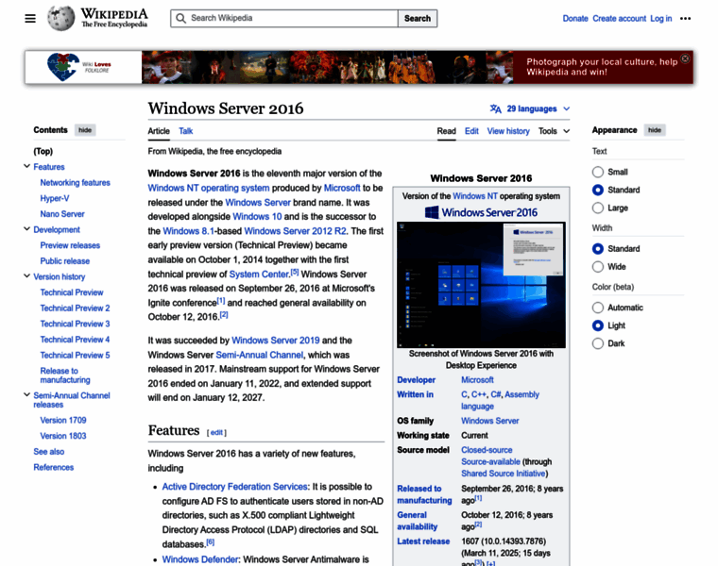Open the 29 languages dropdown
The width and height of the screenshot is (718, 566).
coord(530,108)
